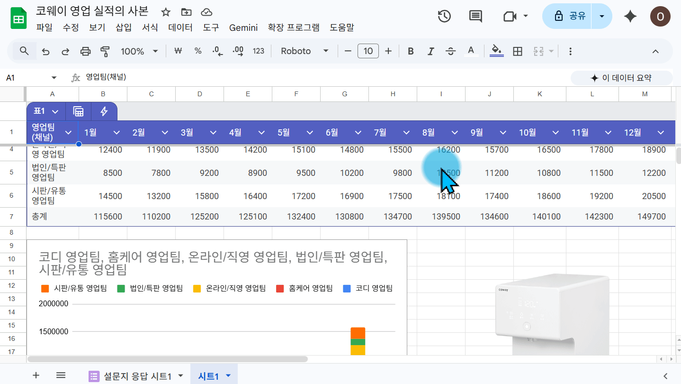The image size is (681, 384).
Task: Decrease decimal places
Action: (x=218, y=51)
